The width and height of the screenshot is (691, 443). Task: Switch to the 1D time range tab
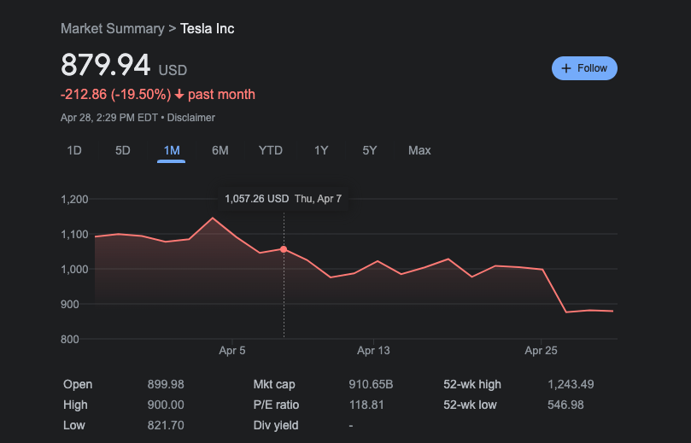tap(74, 150)
